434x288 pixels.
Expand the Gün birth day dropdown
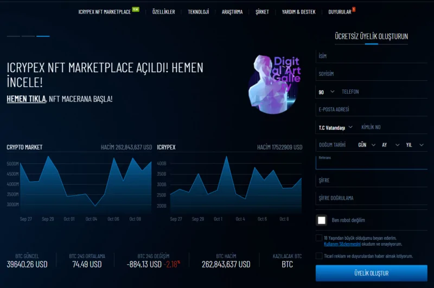(x=367, y=145)
